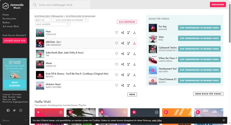The width and height of the screenshot is (231, 125).
Task: Click the Lizenzen footer link
Action: click(7, 94)
